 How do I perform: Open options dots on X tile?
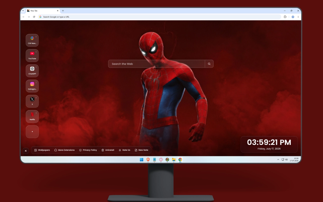[x=36, y=98]
